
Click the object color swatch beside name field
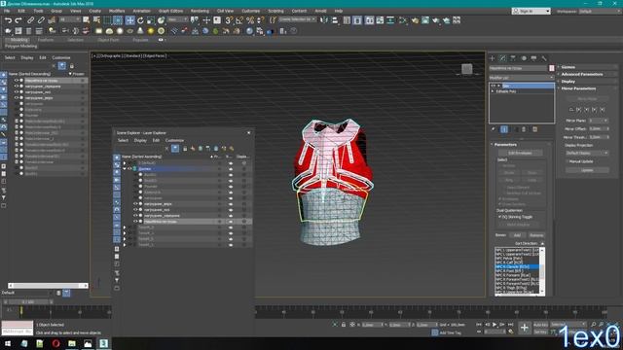tap(552, 68)
